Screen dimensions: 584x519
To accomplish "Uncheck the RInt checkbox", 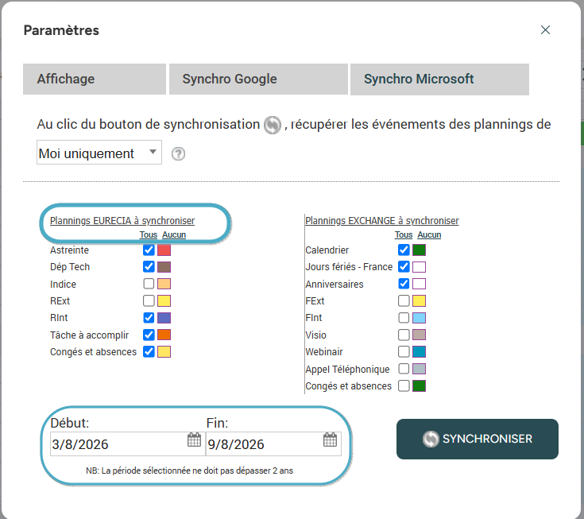I will (x=149, y=317).
